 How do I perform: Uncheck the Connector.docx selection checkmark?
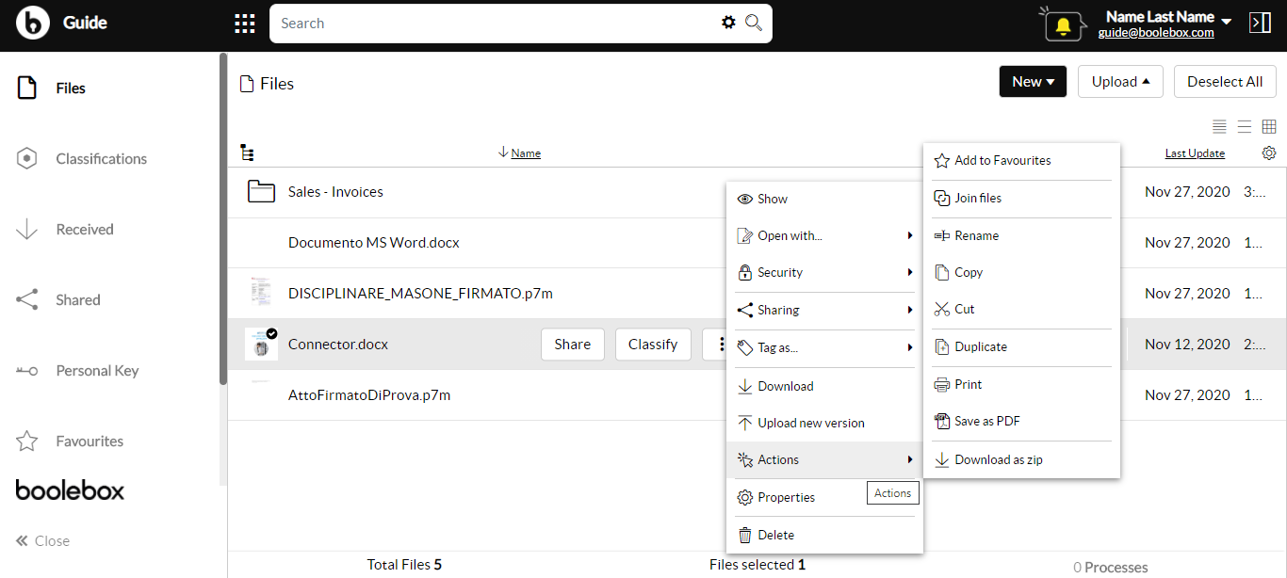coord(271,333)
